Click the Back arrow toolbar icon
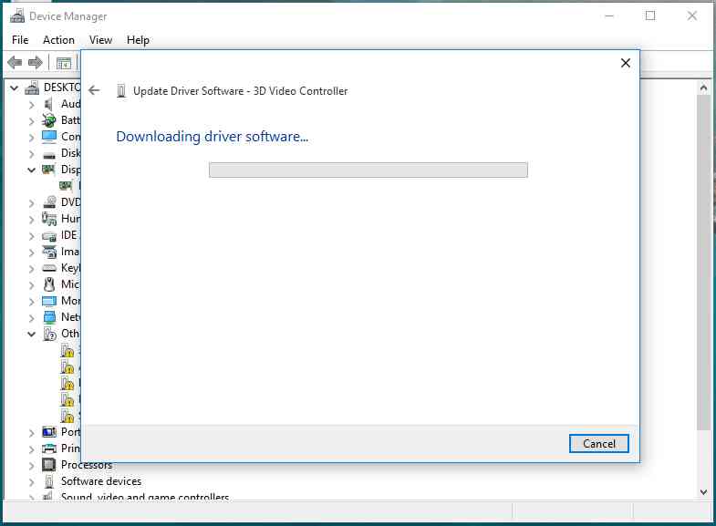This screenshot has height=526, width=716. tap(15, 62)
